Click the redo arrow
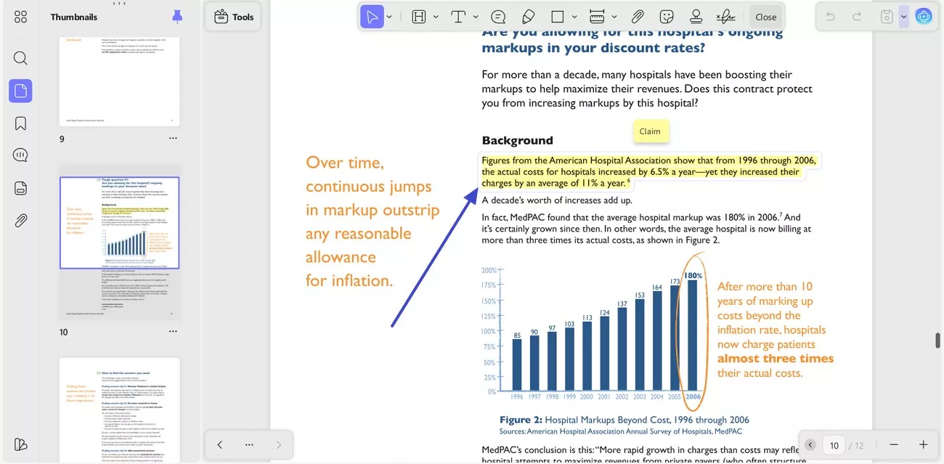This screenshot has height=464, width=944. coord(857,17)
